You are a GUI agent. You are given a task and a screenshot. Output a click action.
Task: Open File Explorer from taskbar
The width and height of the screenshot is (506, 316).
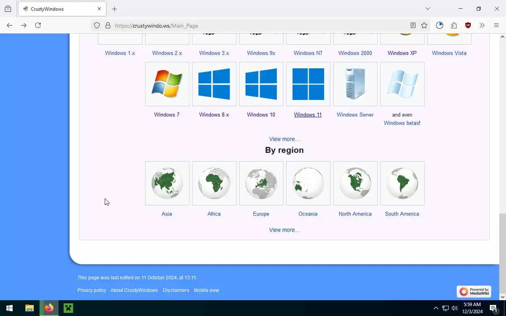pyautogui.click(x=30, y=308)
